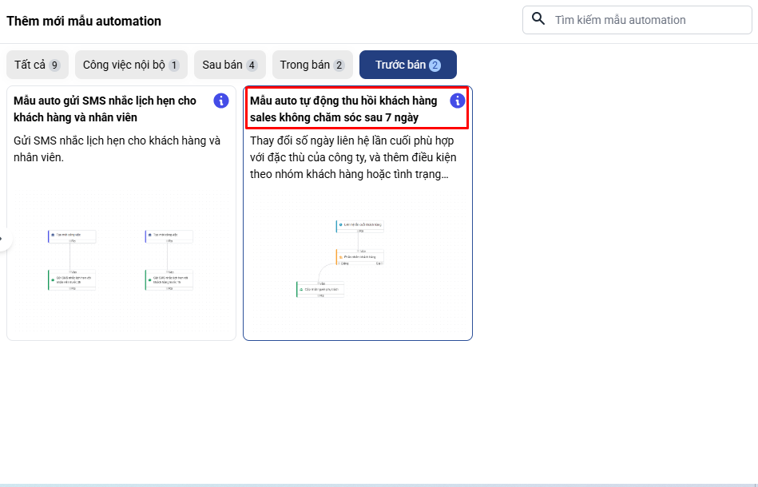Screen dimensions: 758x487
Task: Click info icon on customer recall template
Action: click(457, 101)
